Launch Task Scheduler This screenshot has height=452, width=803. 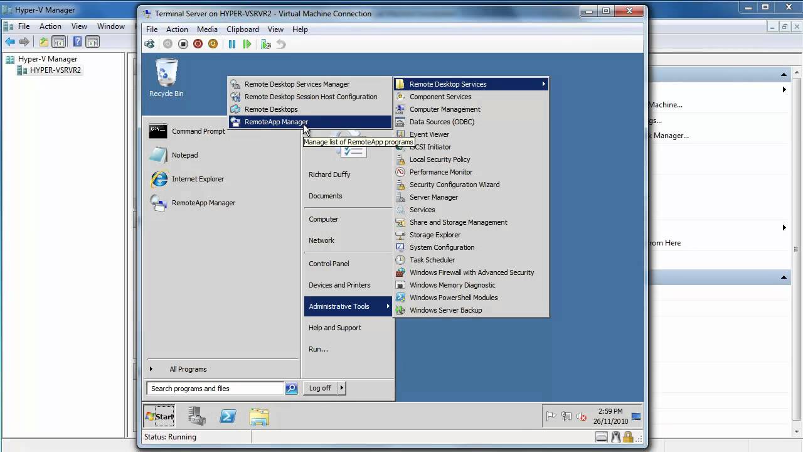[x=471, y=260]
